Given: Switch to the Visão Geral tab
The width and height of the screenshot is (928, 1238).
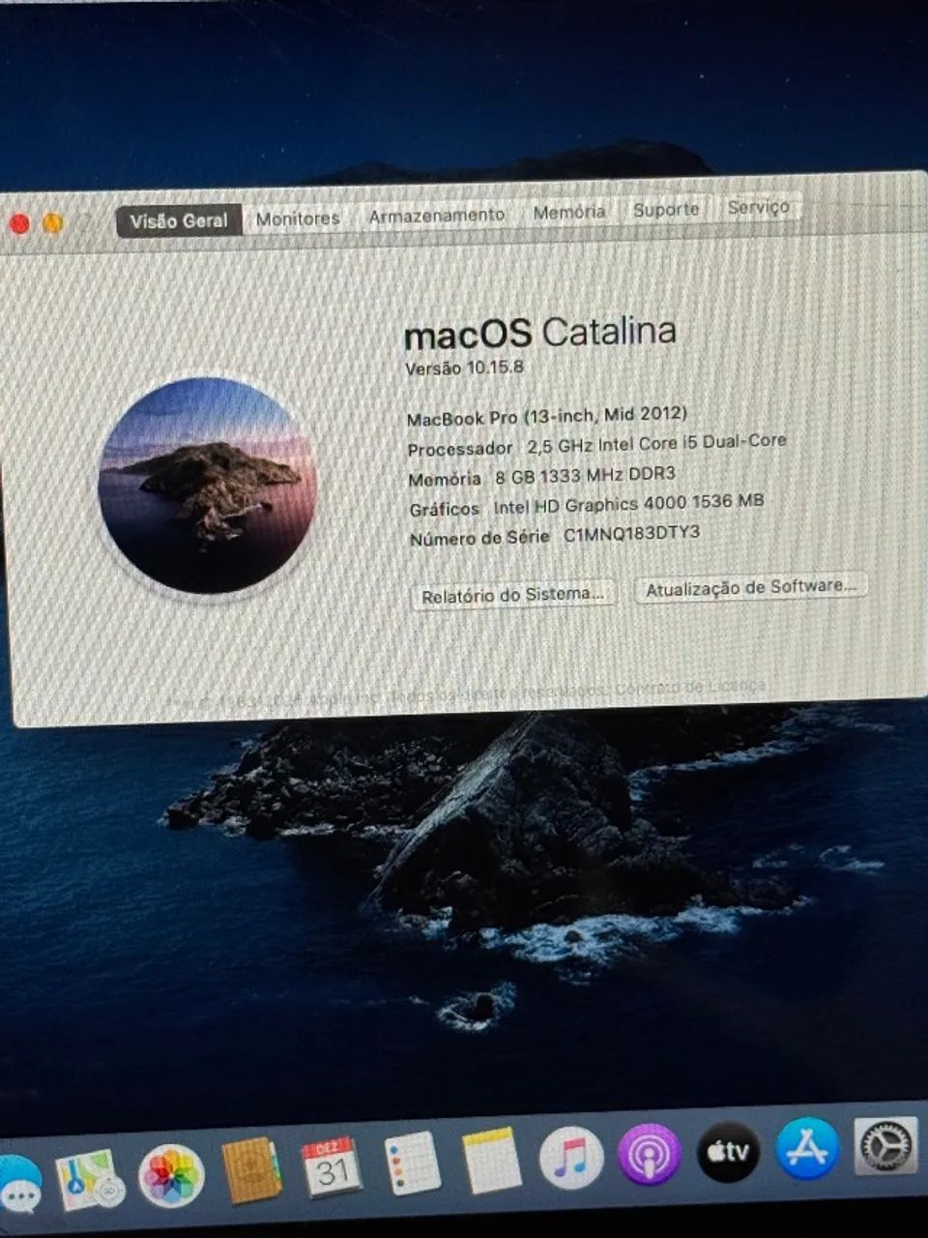Looking at the screenshot, I should click(x=179, y=221).
